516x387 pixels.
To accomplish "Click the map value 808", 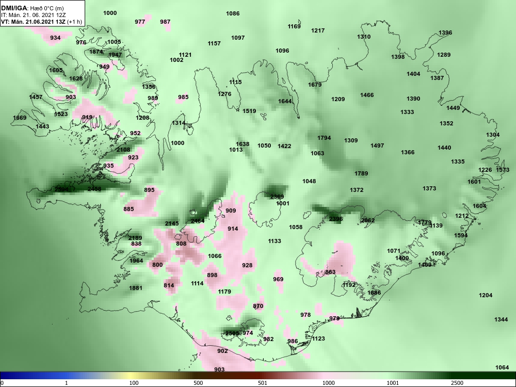I will (181, 244).
